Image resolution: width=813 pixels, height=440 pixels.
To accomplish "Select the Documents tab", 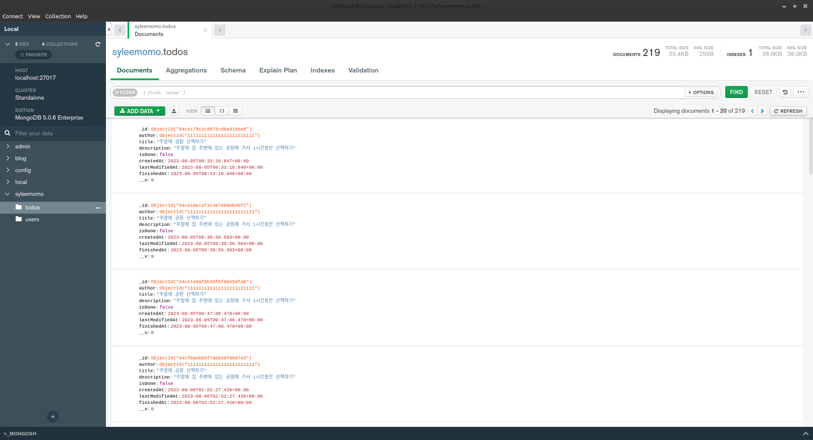I will [135, 70].
